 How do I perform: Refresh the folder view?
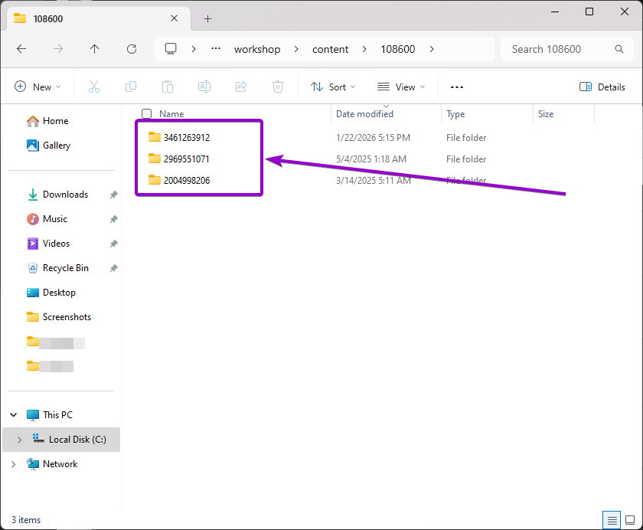coord(131,48)
